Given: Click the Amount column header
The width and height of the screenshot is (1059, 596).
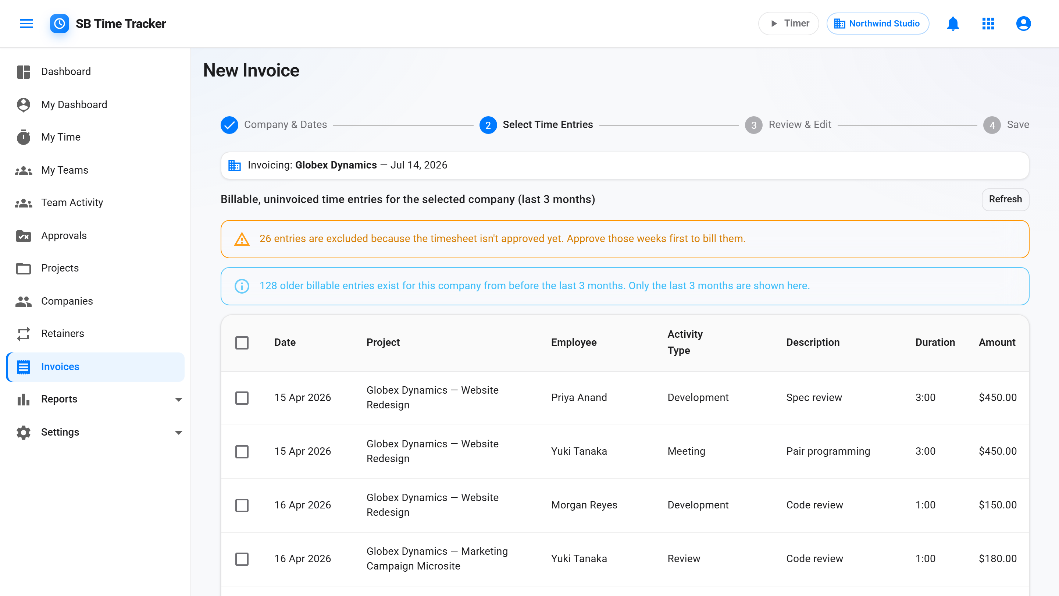Looking at the screenshot, I should pos(997,343).
